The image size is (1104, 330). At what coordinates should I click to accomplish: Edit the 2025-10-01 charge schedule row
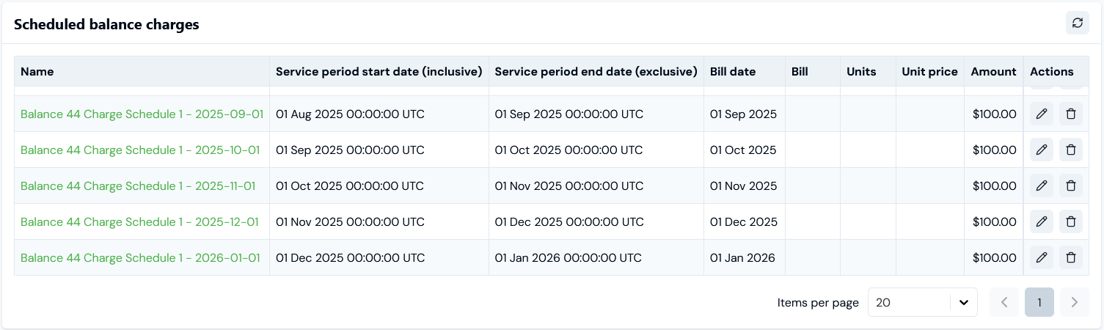coord(1041,150)
